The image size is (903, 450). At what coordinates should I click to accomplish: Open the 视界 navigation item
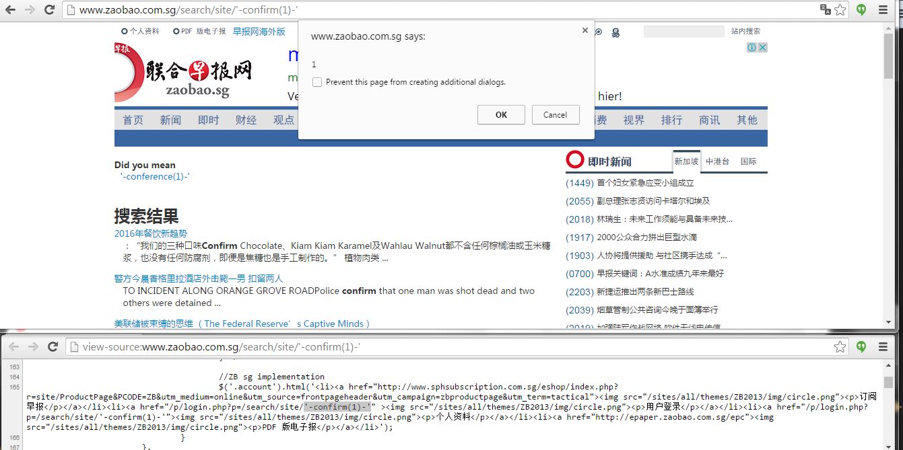(x=634, y=120)
